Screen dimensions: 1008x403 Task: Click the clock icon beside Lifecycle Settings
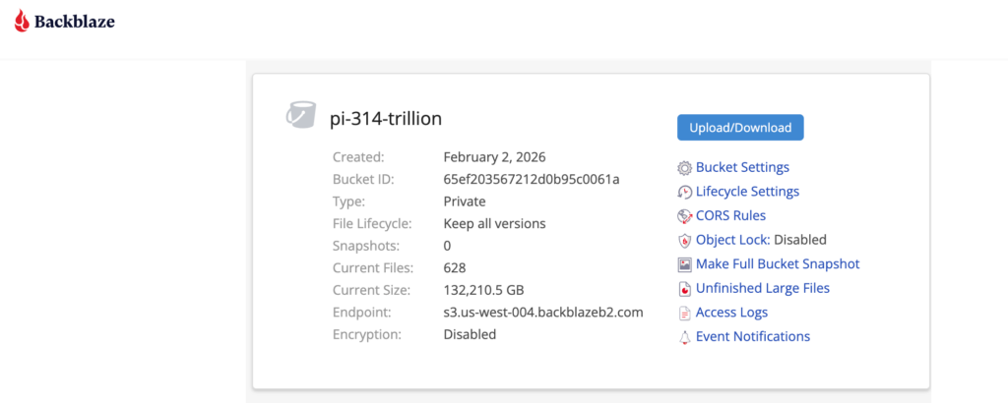685,192
